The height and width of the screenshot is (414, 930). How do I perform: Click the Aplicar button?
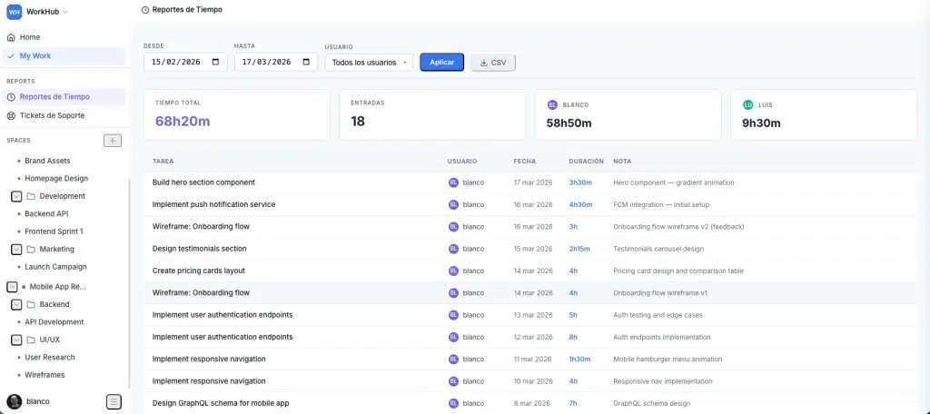442,63
